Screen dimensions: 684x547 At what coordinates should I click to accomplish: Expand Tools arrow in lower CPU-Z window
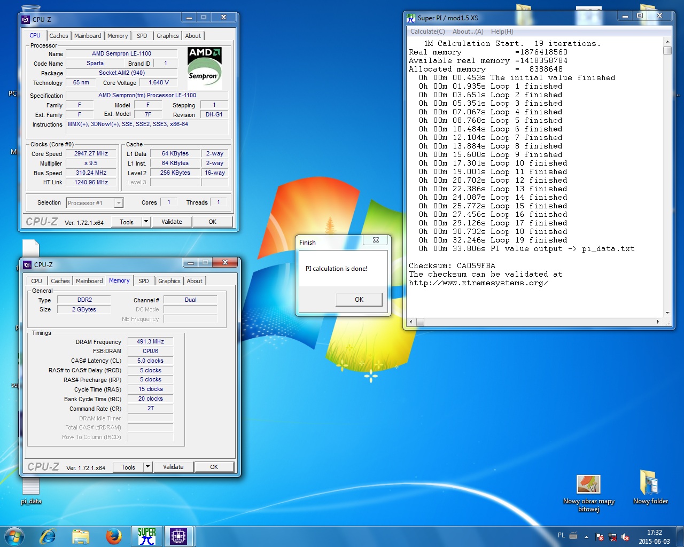[147, 467]
